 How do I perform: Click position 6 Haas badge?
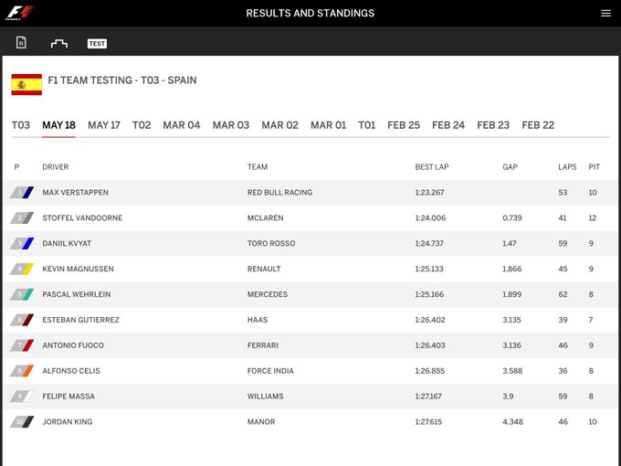click(22, 320)
